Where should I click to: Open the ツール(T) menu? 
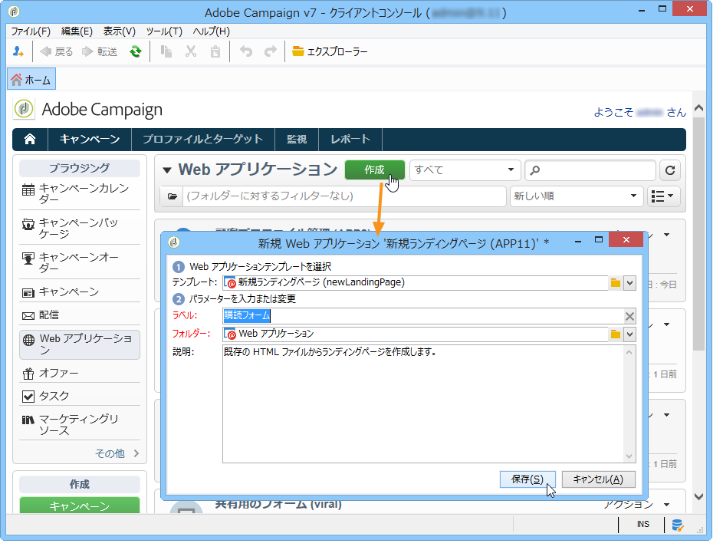click(164, 31)
